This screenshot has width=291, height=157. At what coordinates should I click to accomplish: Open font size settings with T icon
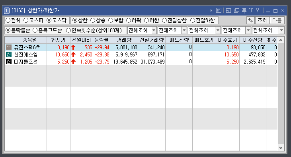tap(251, 10)
